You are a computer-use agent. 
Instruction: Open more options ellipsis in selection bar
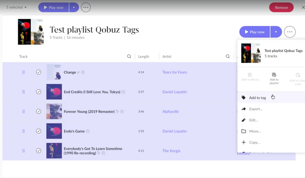coord(86,7)
